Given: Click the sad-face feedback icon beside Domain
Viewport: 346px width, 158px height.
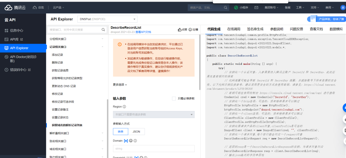Looking at the screenshot, I should point(131,141).
